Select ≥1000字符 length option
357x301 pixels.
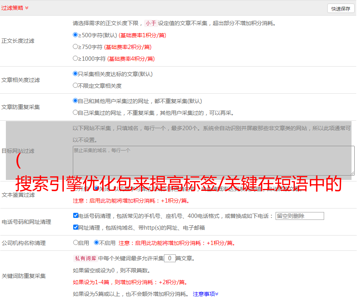[x=75, y=58]
